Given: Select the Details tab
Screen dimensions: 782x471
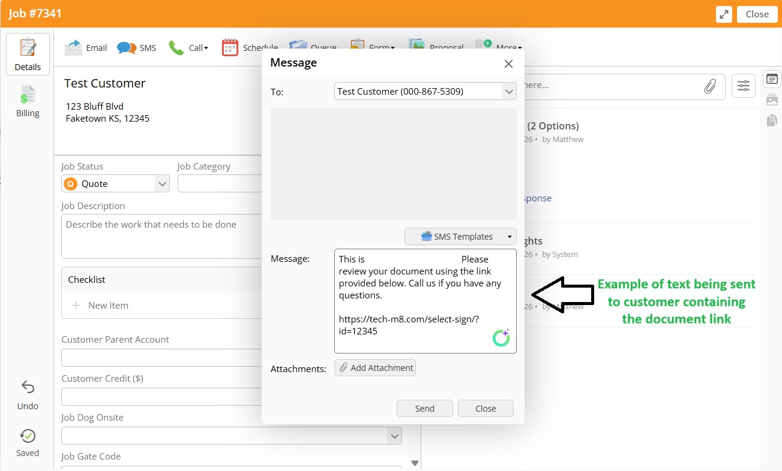Looking at the screenshot, I should click(28, 54).
